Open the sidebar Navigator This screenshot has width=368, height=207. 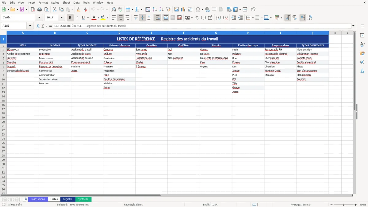362,62
